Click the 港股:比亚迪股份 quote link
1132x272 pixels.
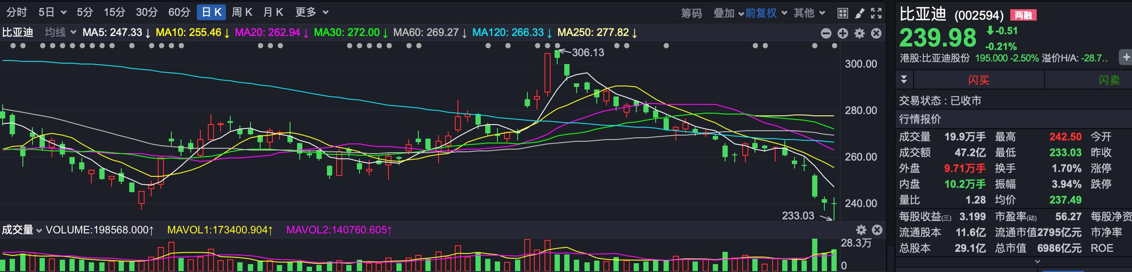[934, 58]
